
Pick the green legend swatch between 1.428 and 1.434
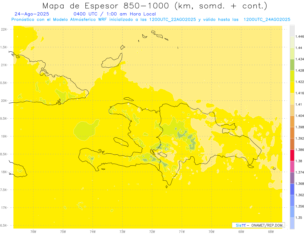[x=292, y=65]
